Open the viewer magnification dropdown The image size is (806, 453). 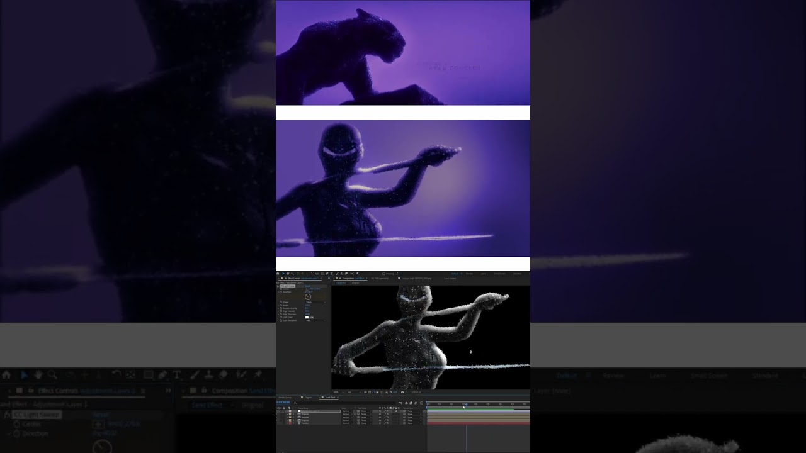pyautogui.click(x=338, y=392)
